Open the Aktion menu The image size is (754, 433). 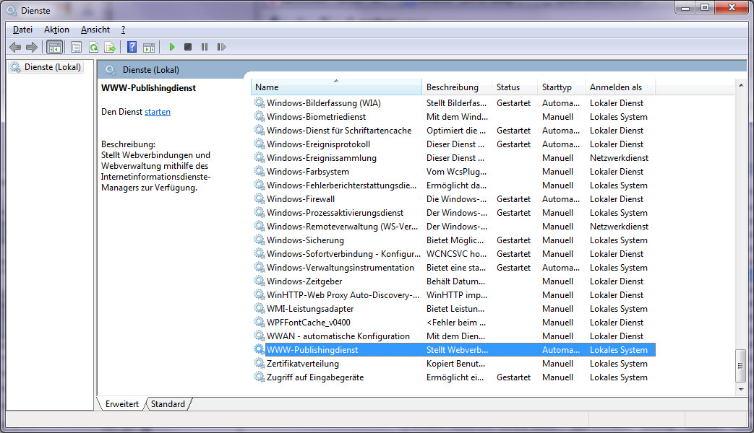point(56,30)
